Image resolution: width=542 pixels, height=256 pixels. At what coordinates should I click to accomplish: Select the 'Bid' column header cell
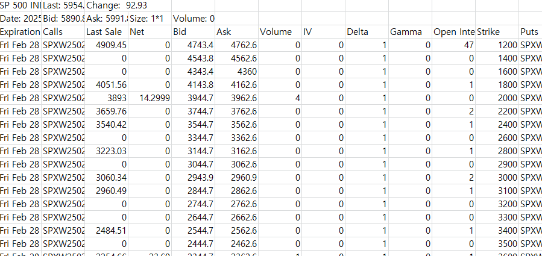point(193,32)
